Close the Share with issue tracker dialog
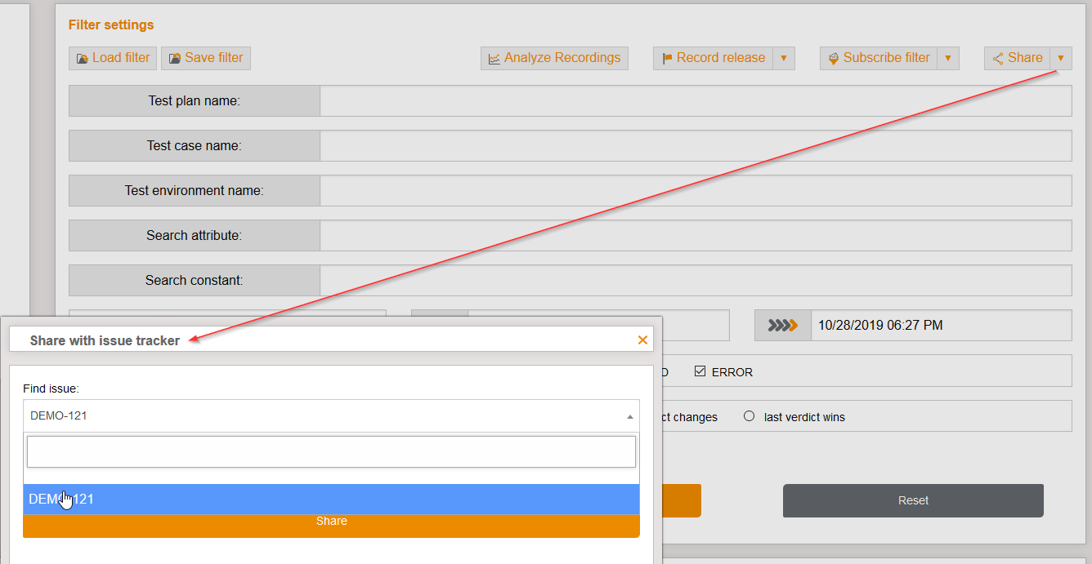Screen dimensions: 1092x564 click(x=642, y=340)
